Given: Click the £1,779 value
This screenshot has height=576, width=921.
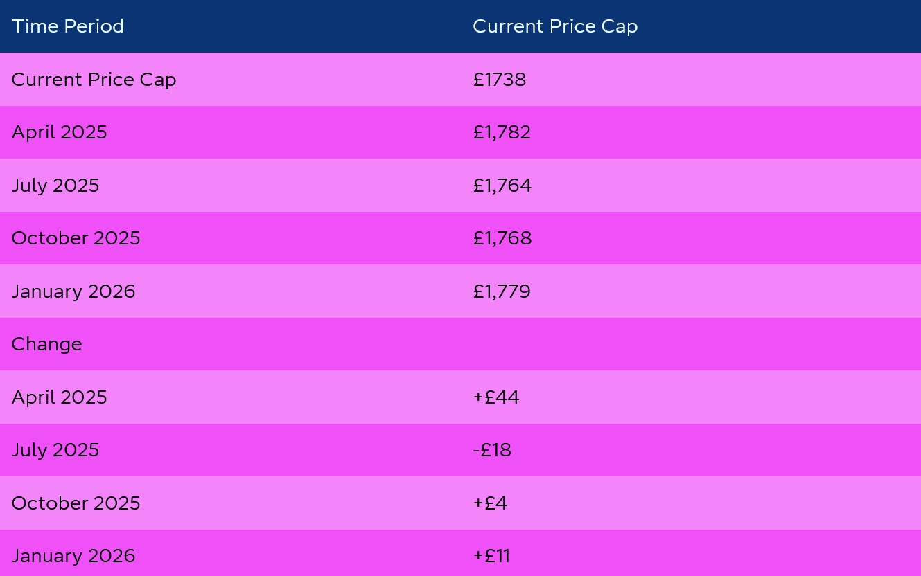Looking at the screenshot, I should coord(502,291).
